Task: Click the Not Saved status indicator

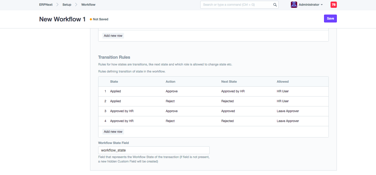Action: pos(100,19)
